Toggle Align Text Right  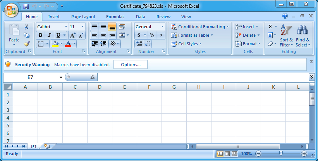112,35
